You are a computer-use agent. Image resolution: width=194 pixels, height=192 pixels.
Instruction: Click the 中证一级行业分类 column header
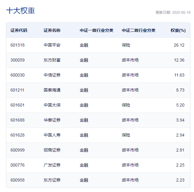(96, 30)
